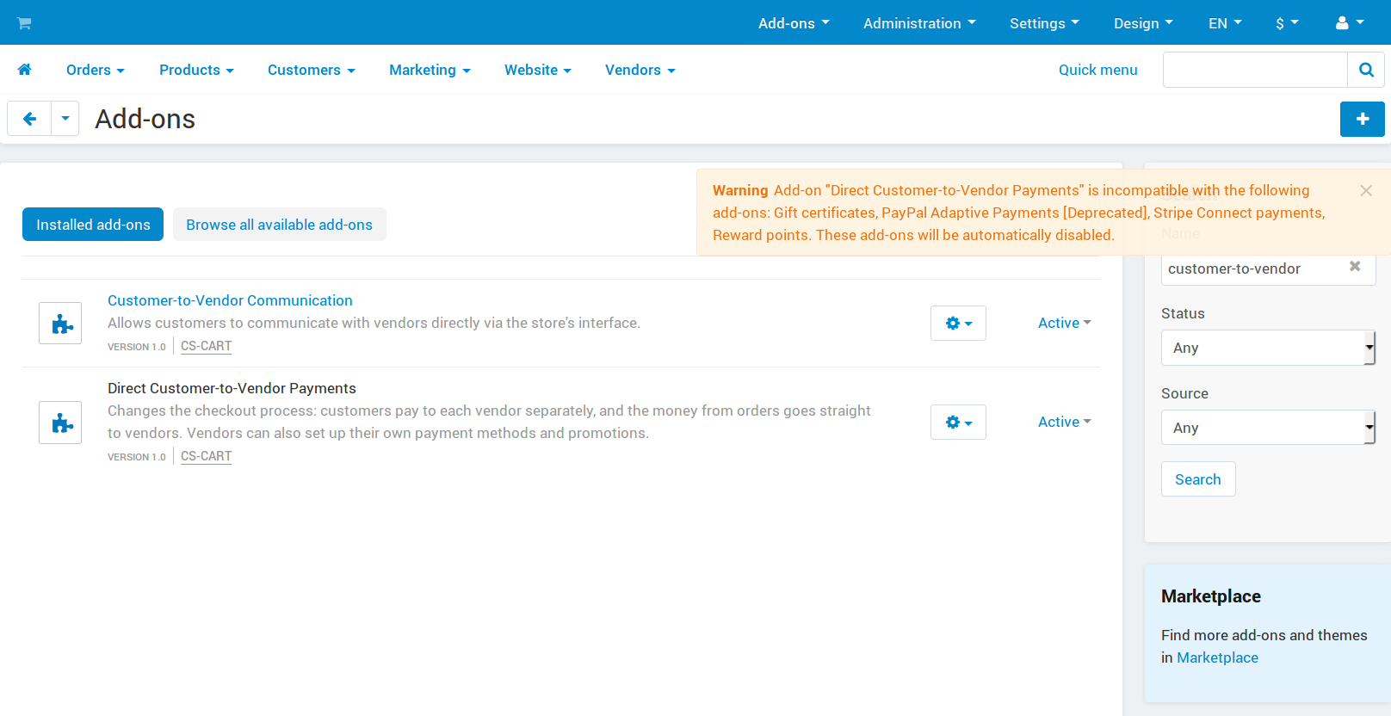This screenshot has height=716, width=1391.
Task: Follow the Marketplace link
Action: coord(1217,657)
